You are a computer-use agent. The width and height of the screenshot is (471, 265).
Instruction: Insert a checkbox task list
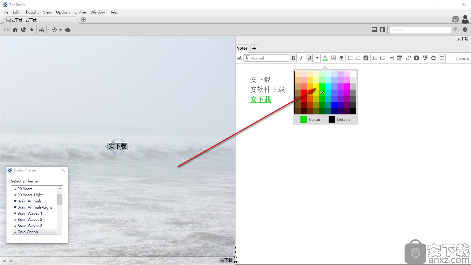[x=366, y=58]
